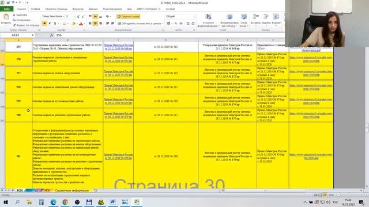Toggle center horizontal alignment
This screenshot has width=369, height=207.
point(95,24)
